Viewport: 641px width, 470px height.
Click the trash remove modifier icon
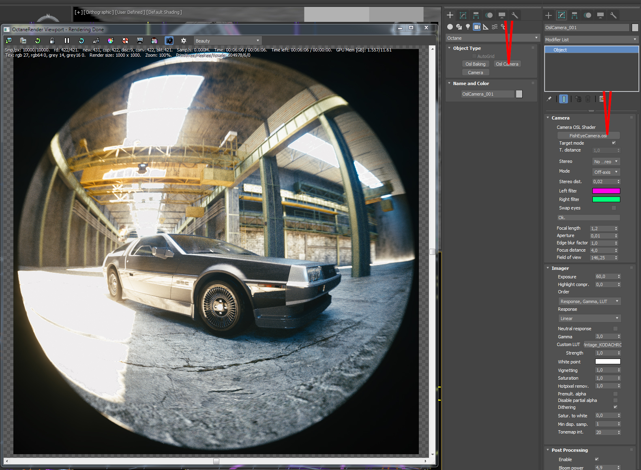point(588,99)
